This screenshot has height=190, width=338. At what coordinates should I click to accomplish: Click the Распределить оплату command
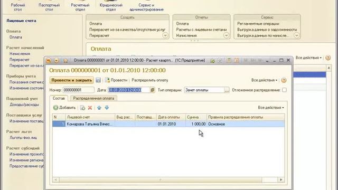coord(150,80)
